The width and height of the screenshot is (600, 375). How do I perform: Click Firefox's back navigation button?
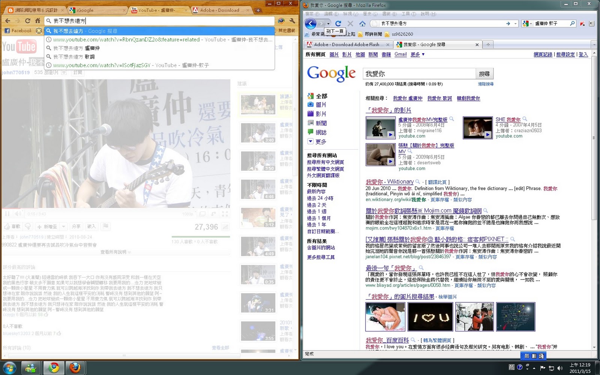(x=310, y=24)
